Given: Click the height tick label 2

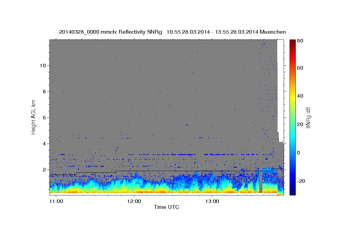Looking at the screenshot, I should pyautogui.click(x=44, y=170).
